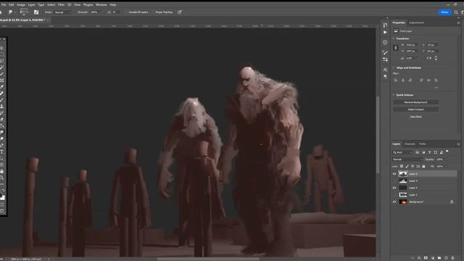
Task: Open the Mode dropdown in options bar
Action: tap(63, 12)
